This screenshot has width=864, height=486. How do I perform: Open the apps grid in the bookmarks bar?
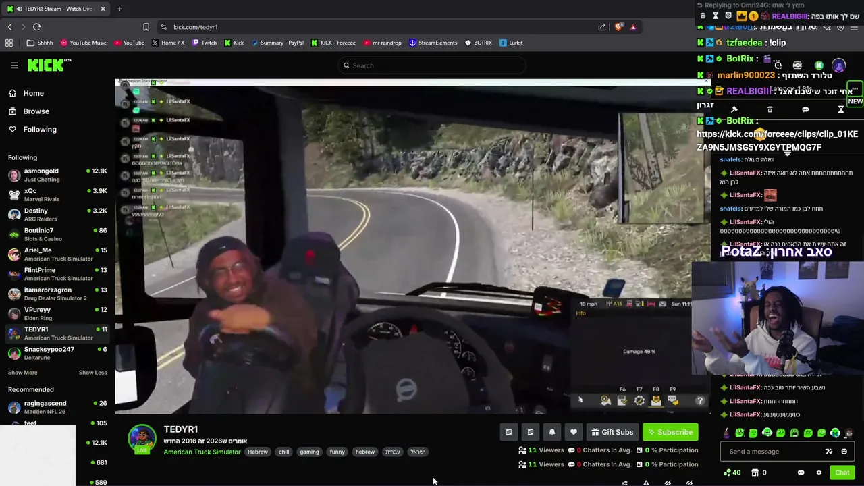[9, 43]
